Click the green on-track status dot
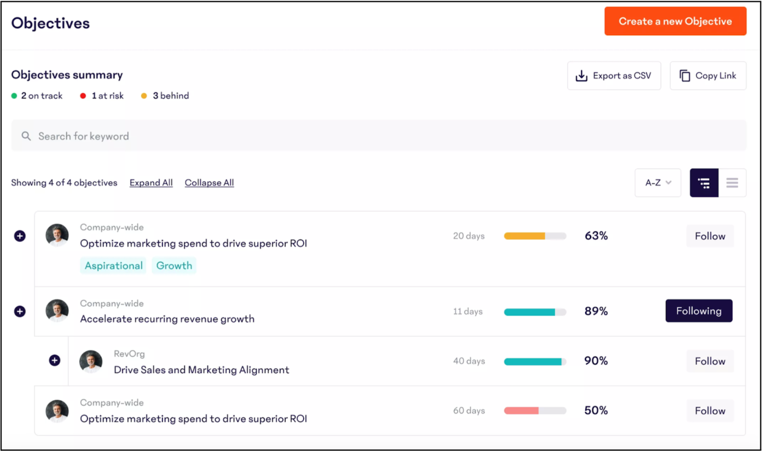Viewport: 762px width, 451px height. (x=14, y=96)
